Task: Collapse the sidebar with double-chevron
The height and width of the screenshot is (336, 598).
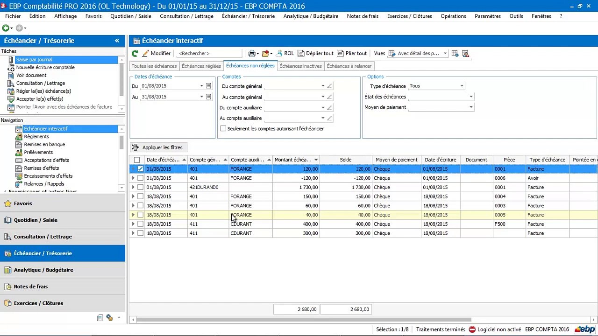Action: pyautogui.click(x=117, y=41)
